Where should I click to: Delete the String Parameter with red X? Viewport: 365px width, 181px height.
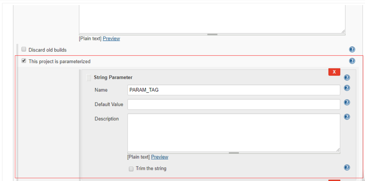point(334,72)
